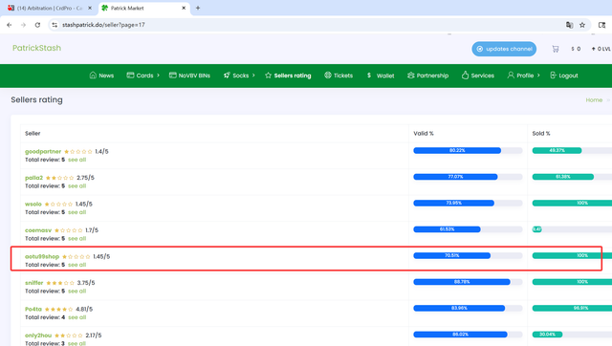Click the Services icon

click(x=465, y=75)
